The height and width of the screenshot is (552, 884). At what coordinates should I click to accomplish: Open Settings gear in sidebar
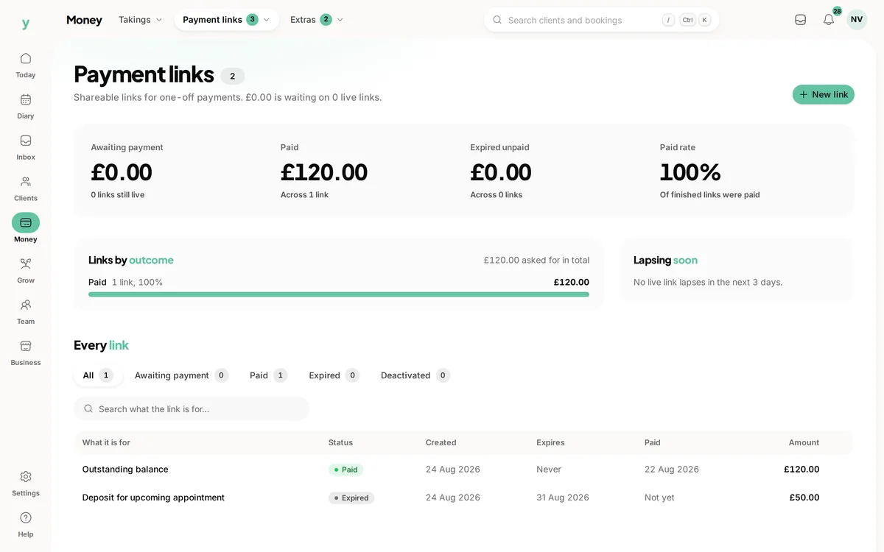tap(26, 477)
